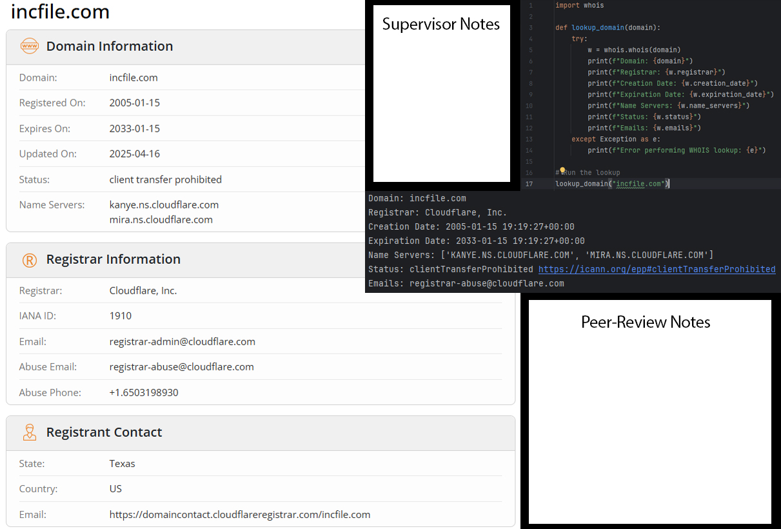Open the icann.org clientTransferProhibited link
This screenshot has width=781, height=529.
point(657,269)
